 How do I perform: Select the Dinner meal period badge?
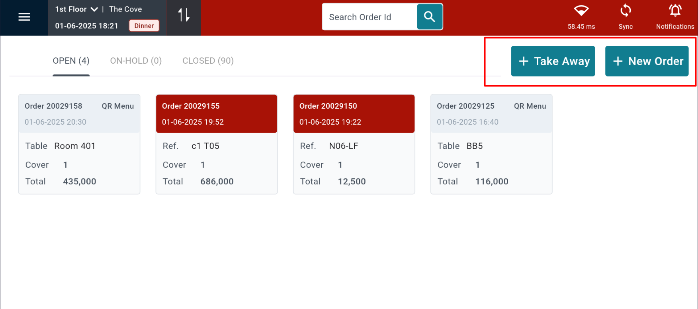pyautogui.click(x=144, y=26)
